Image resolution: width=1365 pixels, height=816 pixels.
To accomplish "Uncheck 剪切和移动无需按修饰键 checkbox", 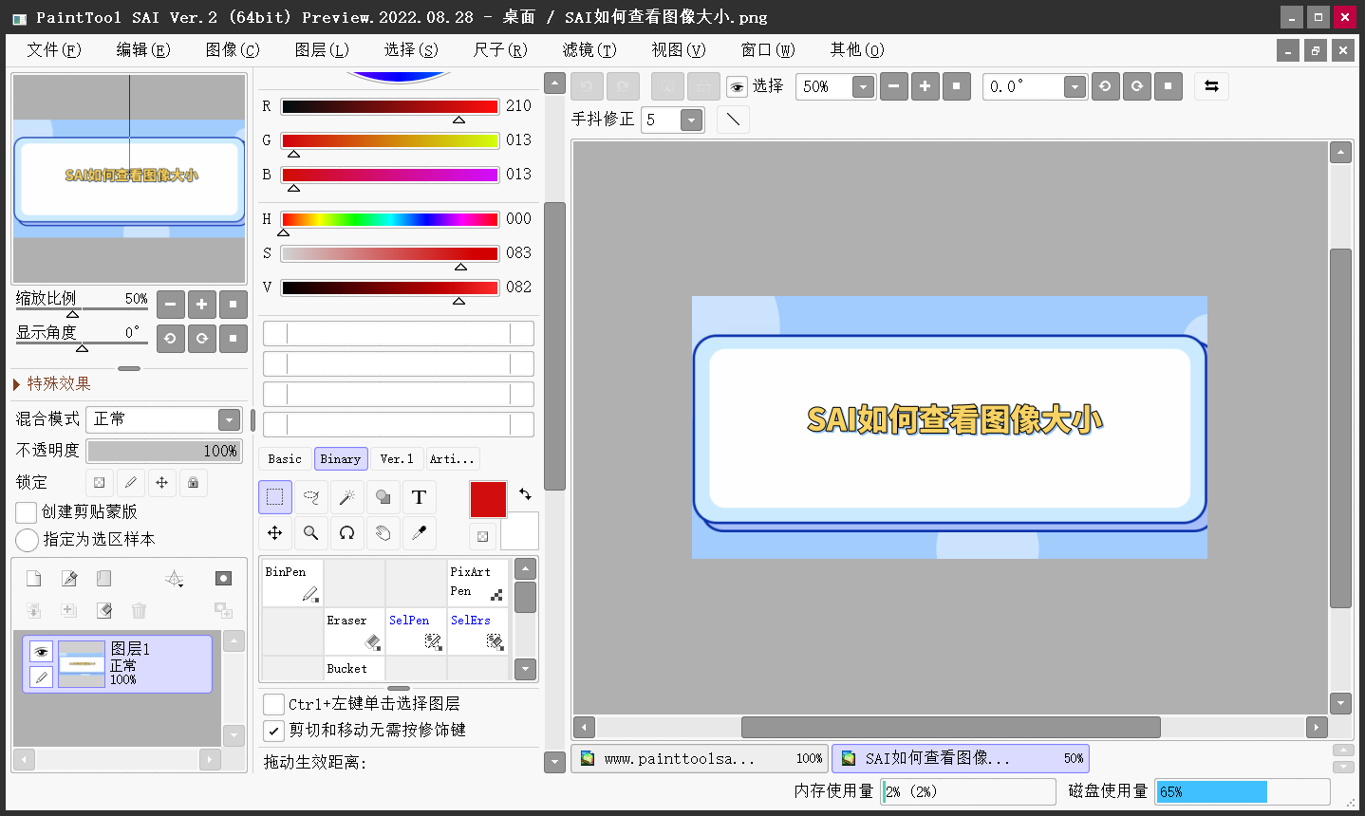I will [x=273, y=731].
